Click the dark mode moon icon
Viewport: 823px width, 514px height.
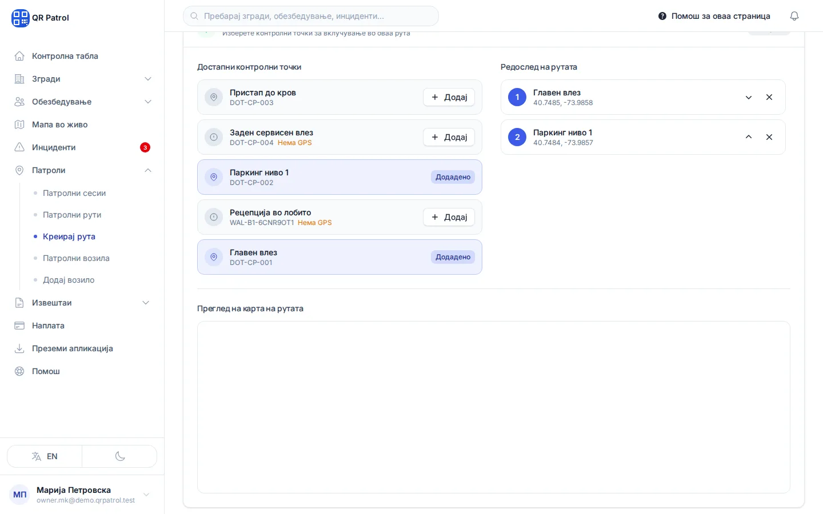[120, 456]
